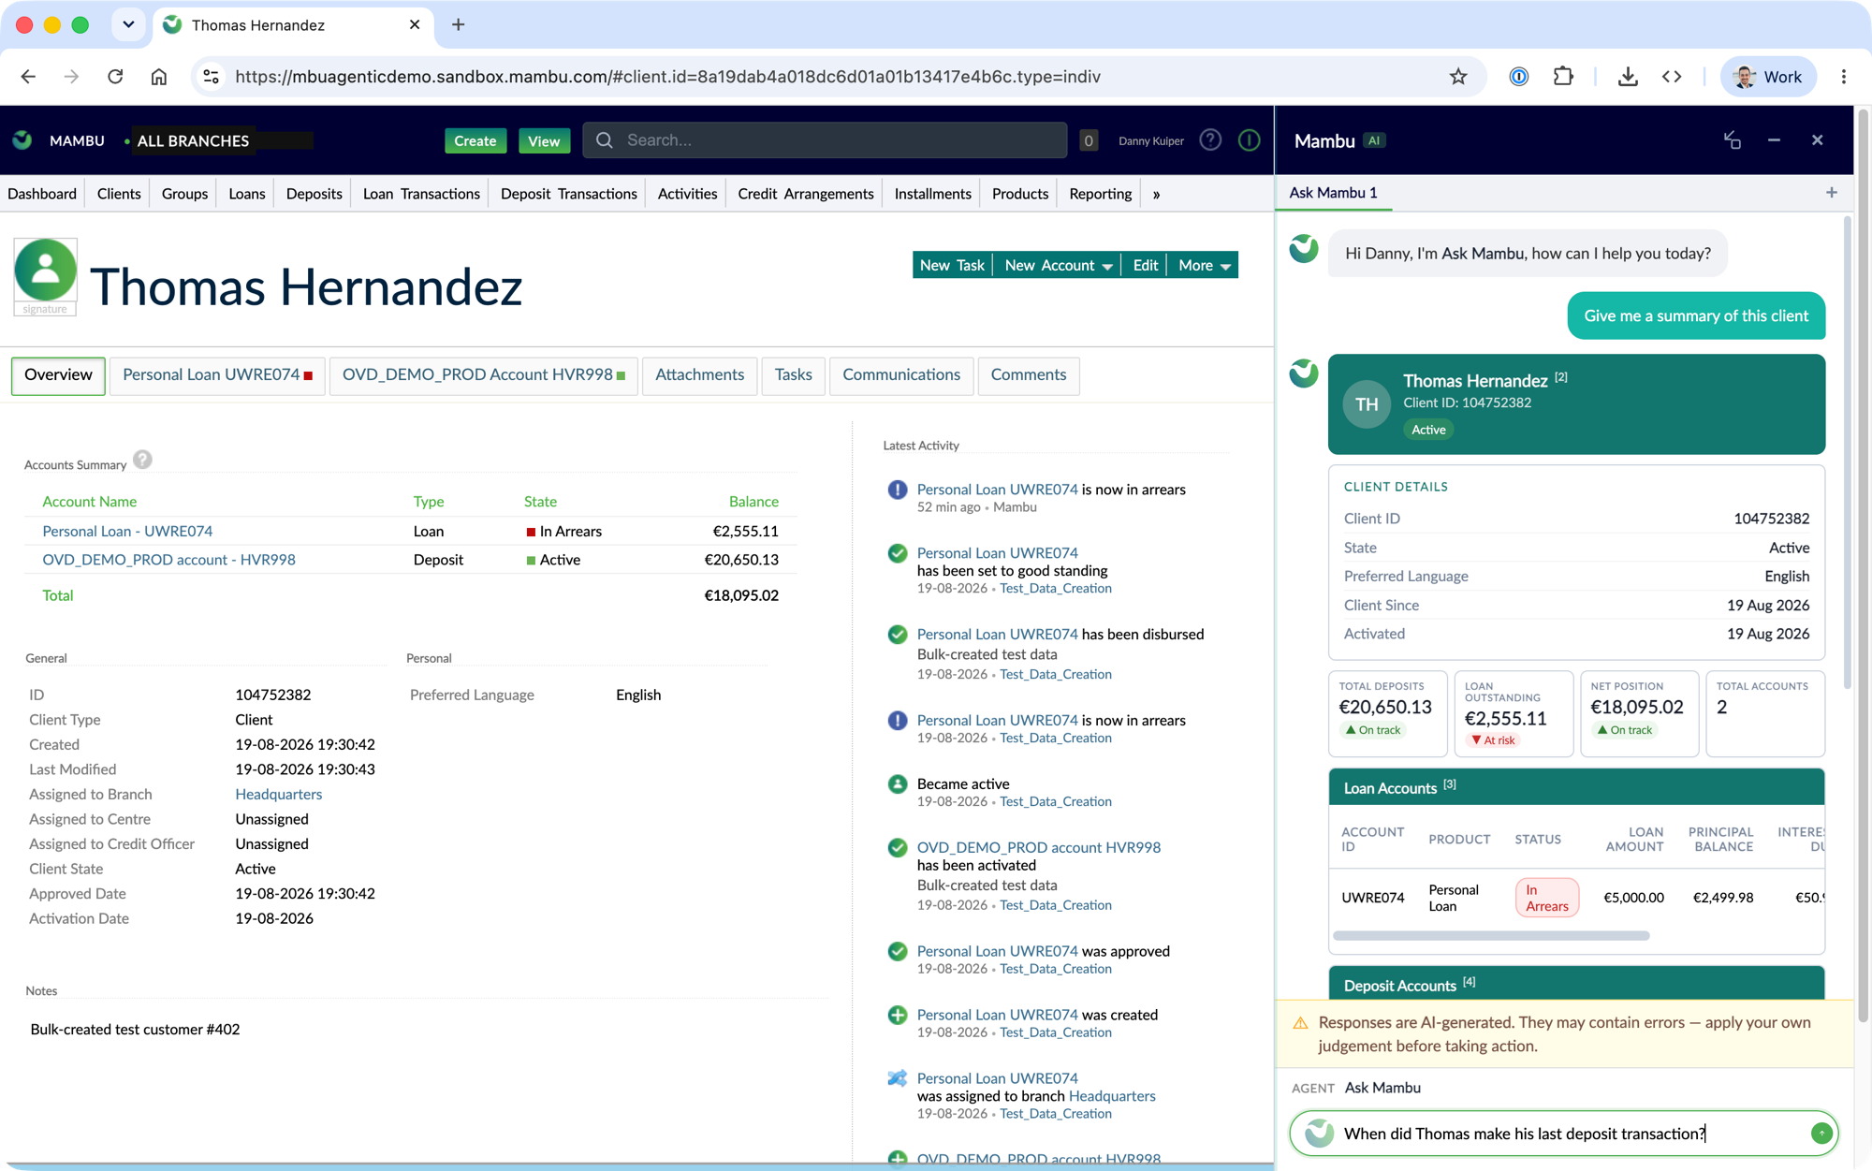This screenshot has height=1171, width=1872.
Task: Open the Comments tab
Action: click(1028, 375)
